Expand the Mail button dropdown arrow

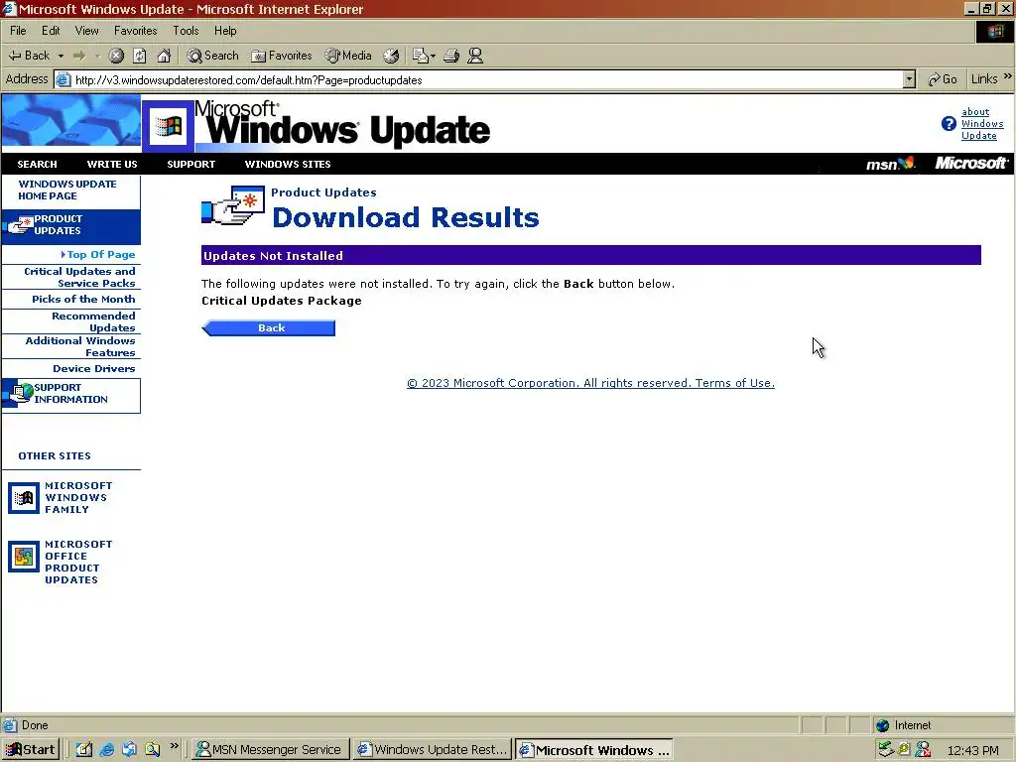click(x=433, y=56)
